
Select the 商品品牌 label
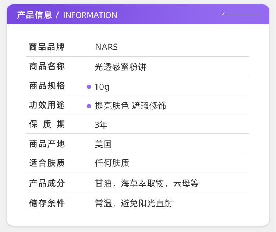(47, 47)
